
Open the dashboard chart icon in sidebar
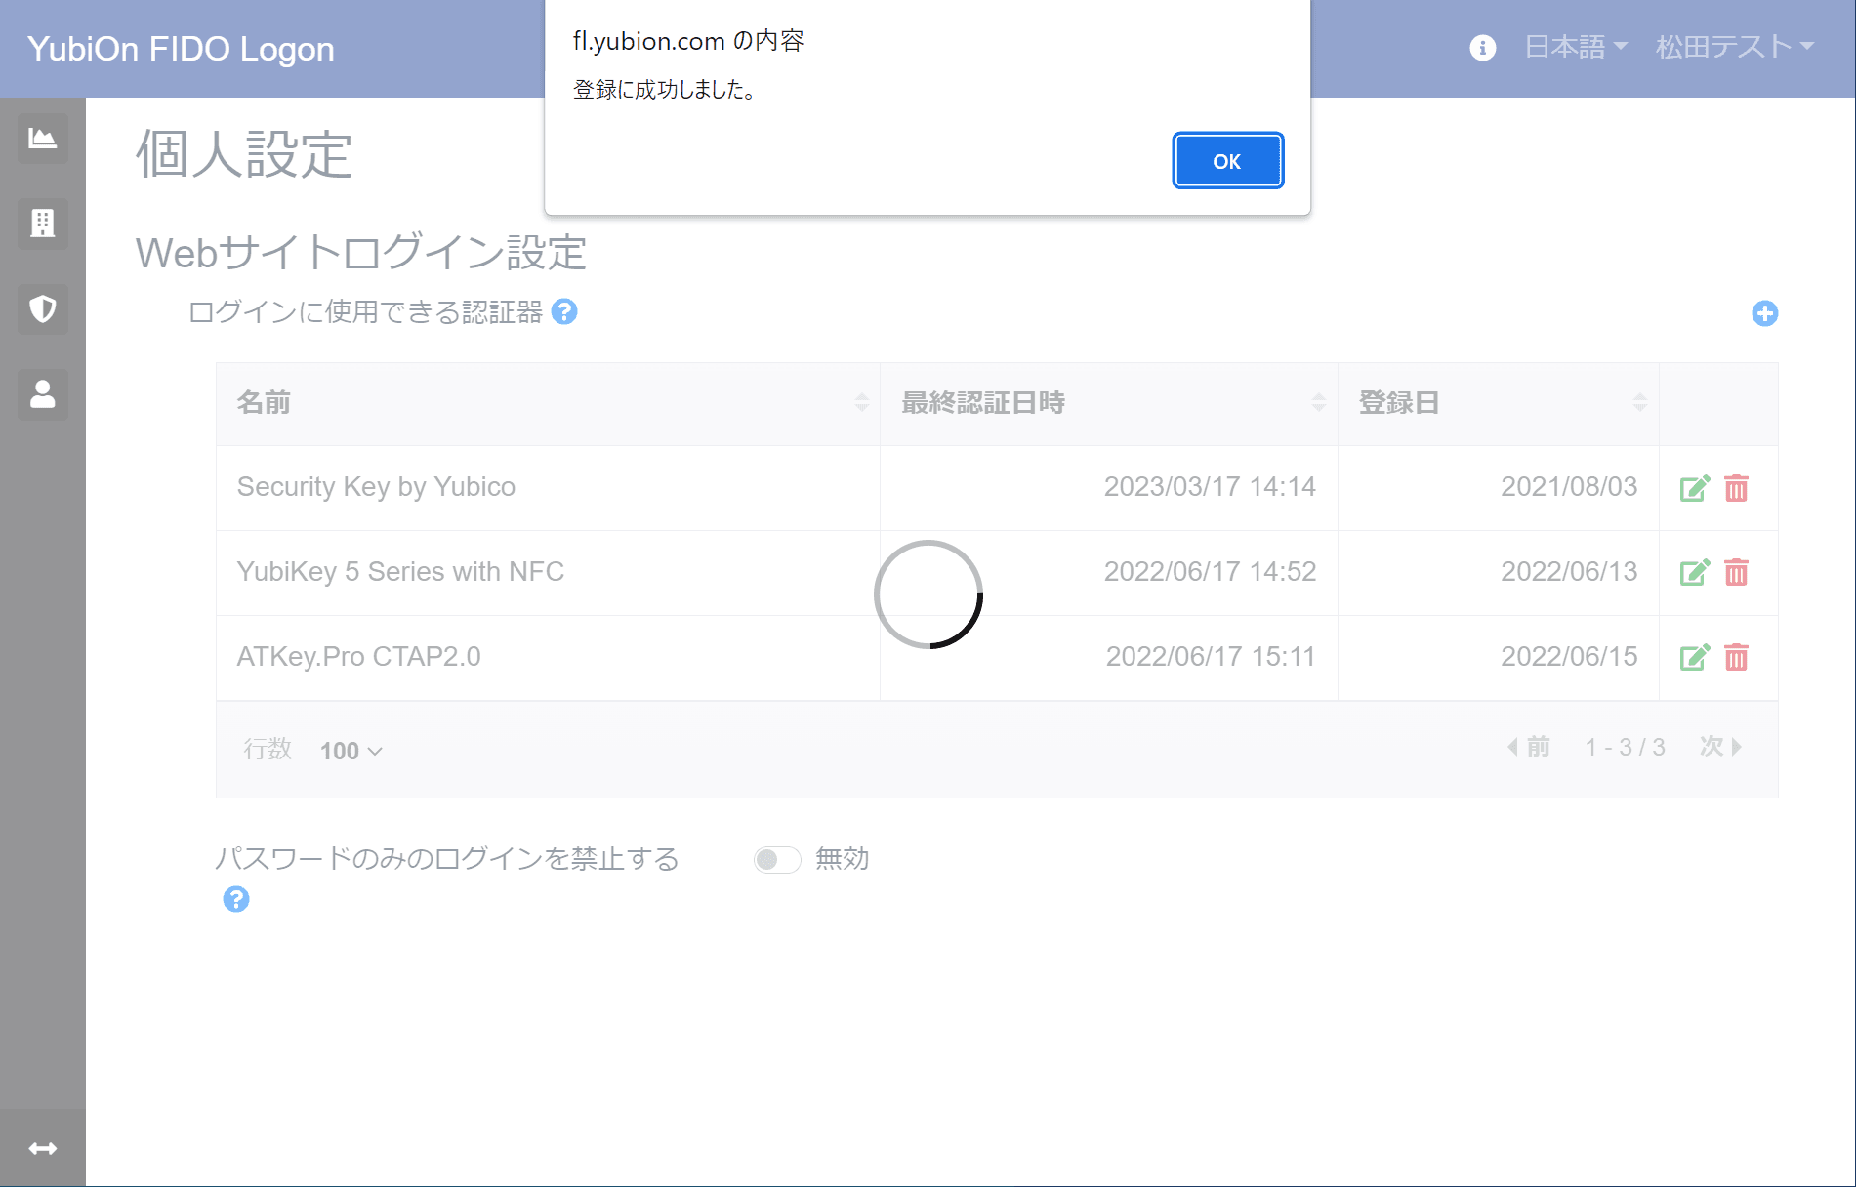pos(43,138)
